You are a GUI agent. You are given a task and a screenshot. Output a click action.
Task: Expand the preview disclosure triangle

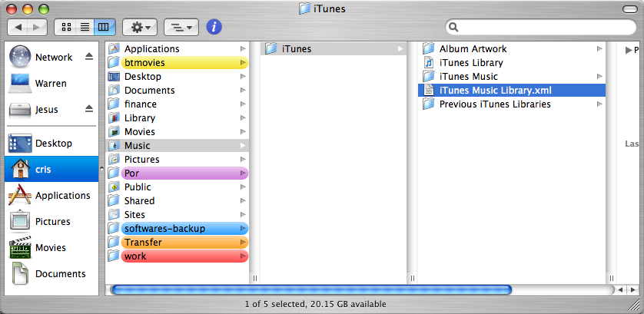click(x=629, y=50)
